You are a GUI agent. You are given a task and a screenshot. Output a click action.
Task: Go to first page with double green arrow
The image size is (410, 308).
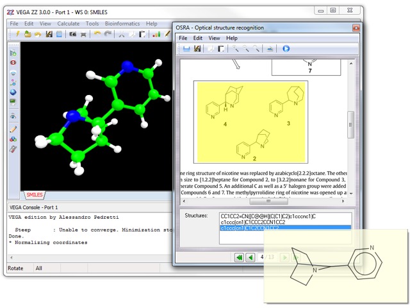click(239, 257)
